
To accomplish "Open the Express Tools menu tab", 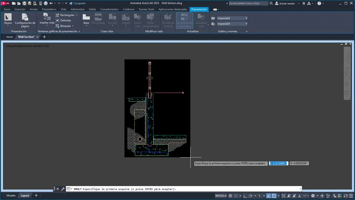I will (x=146, y=9).
